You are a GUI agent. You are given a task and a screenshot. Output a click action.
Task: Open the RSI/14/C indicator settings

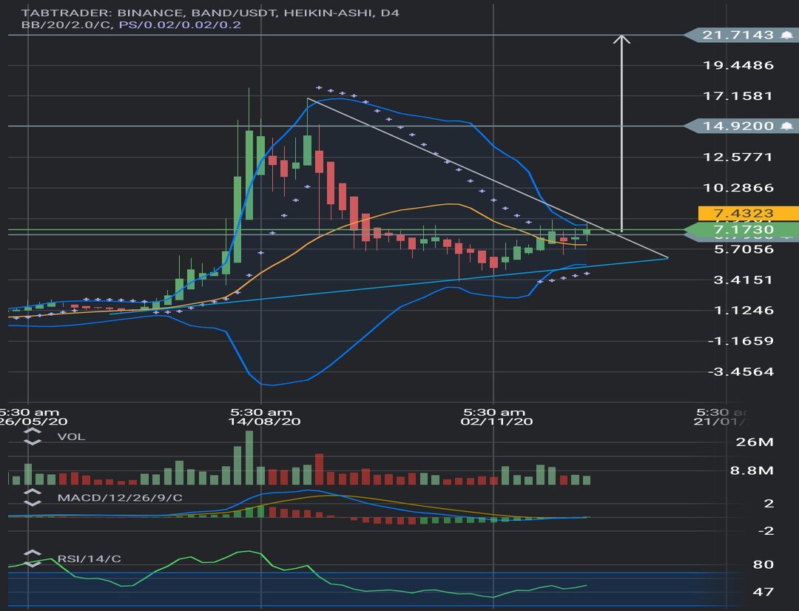(89, 558)
